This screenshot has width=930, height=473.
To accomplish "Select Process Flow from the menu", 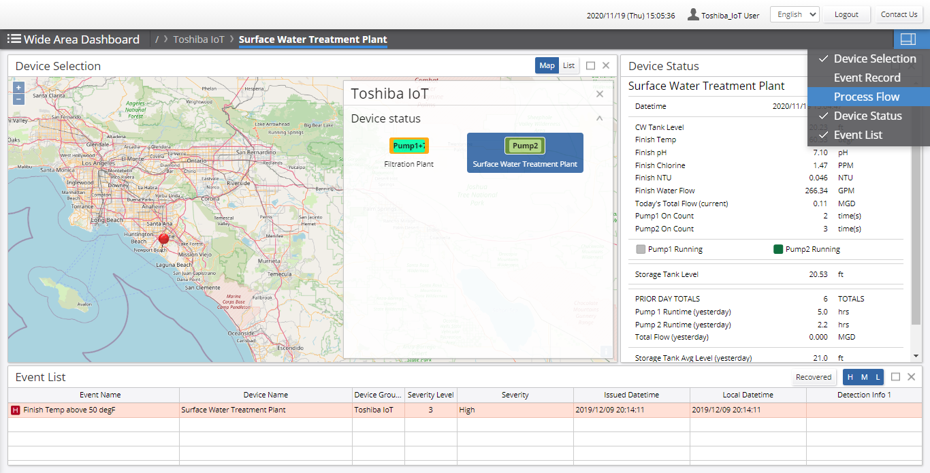I will point(866,97).
